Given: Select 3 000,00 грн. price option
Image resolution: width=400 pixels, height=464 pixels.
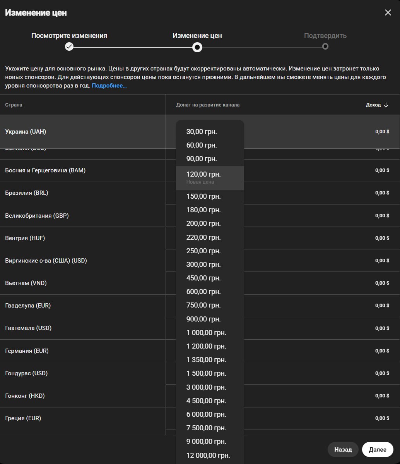Looking at the screenshot, I should (x=210, y=387).
